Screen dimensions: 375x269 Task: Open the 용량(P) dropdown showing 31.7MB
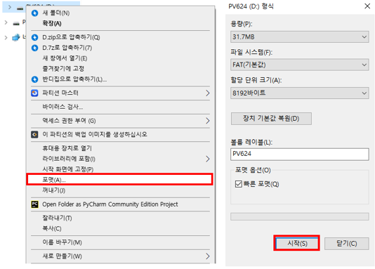tap(299, 37)
